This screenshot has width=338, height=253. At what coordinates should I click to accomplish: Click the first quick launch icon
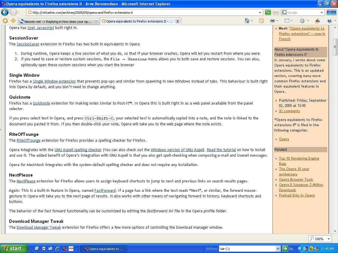coord(37,249)
